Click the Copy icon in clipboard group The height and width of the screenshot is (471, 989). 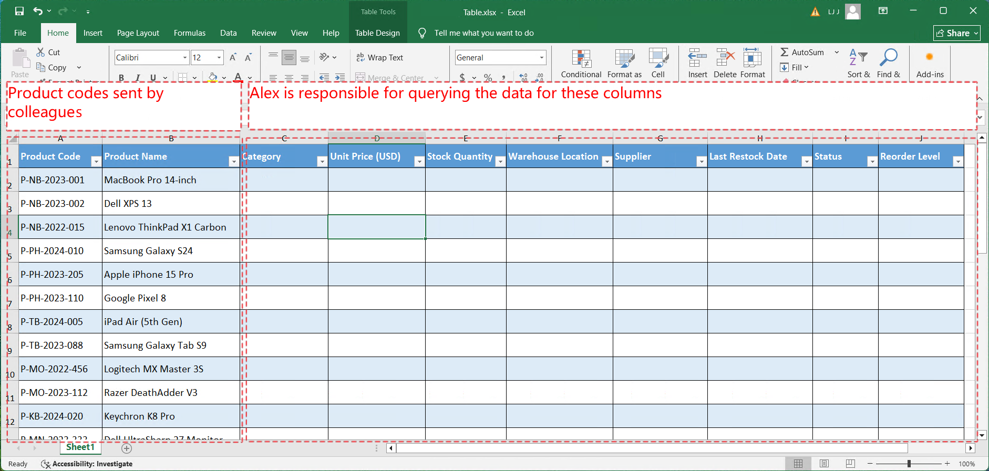(x=40, y=67)
